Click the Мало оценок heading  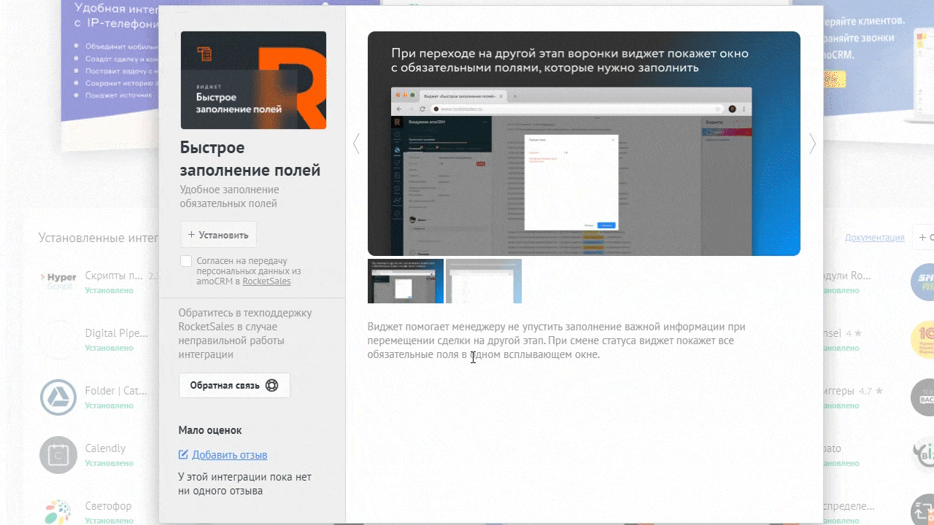point(210,430)
